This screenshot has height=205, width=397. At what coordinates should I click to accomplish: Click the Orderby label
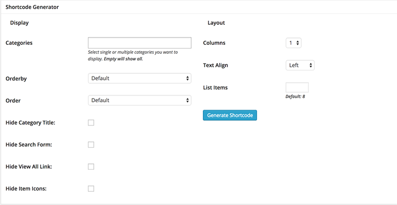pos(16,79)
